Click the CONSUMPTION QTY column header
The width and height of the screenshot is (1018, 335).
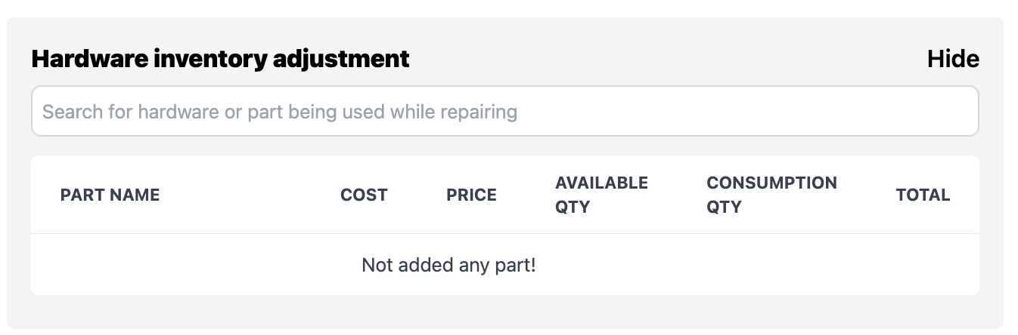[771, 195]
